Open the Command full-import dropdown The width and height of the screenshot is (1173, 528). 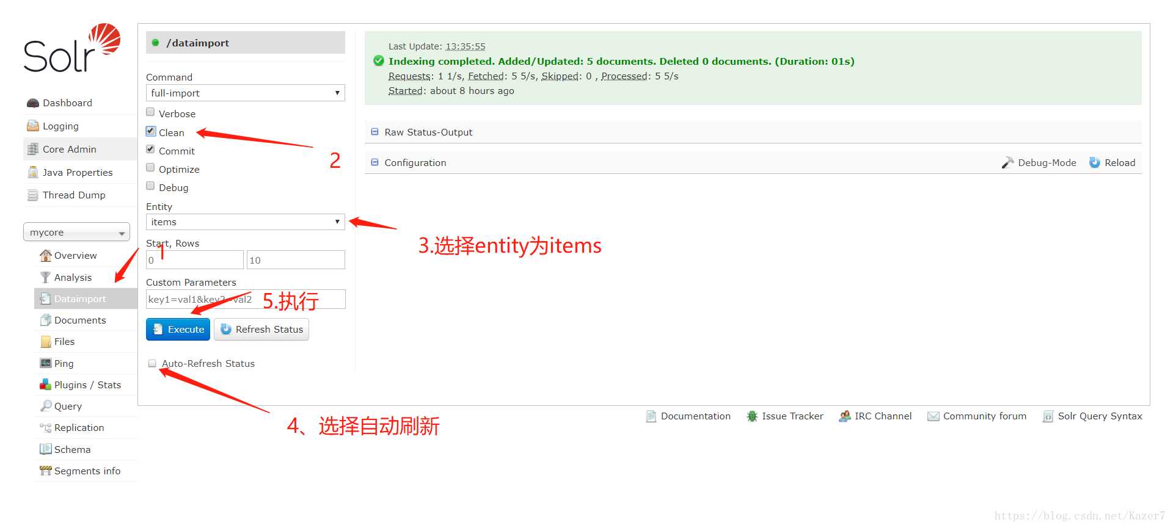click(x=246, y=93)
